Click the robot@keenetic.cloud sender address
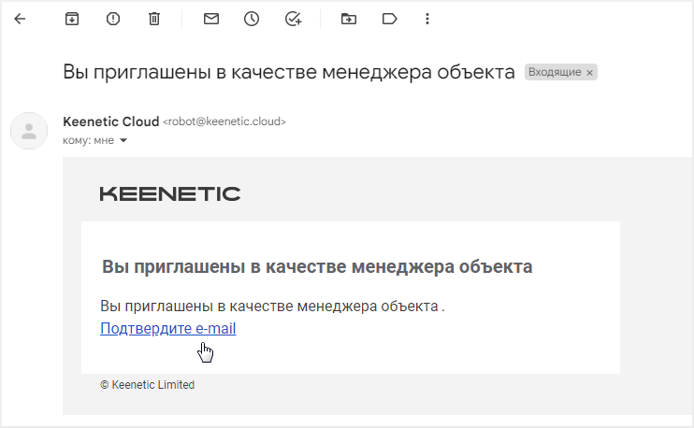694x428 pixels. tap(224, 121)
